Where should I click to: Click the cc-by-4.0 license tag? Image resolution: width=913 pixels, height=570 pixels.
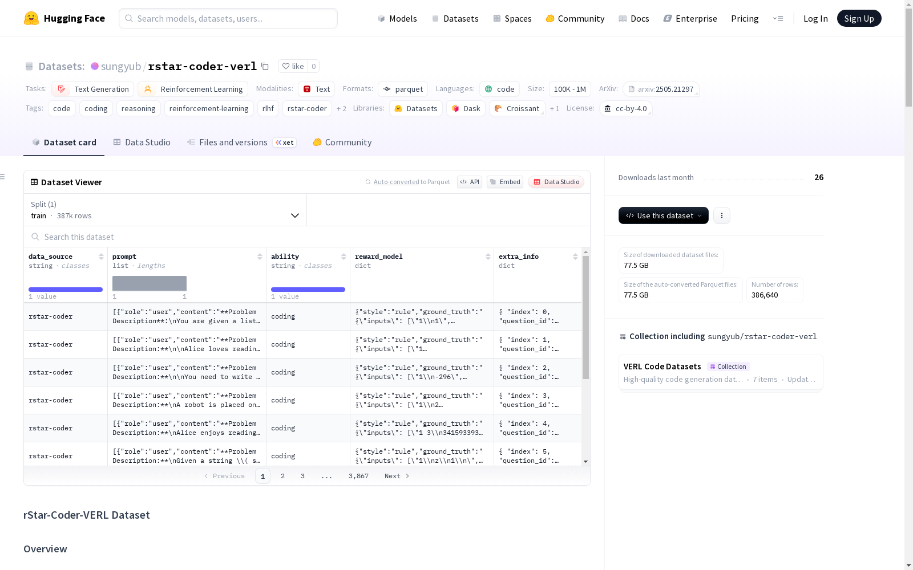tap(625, 108)
